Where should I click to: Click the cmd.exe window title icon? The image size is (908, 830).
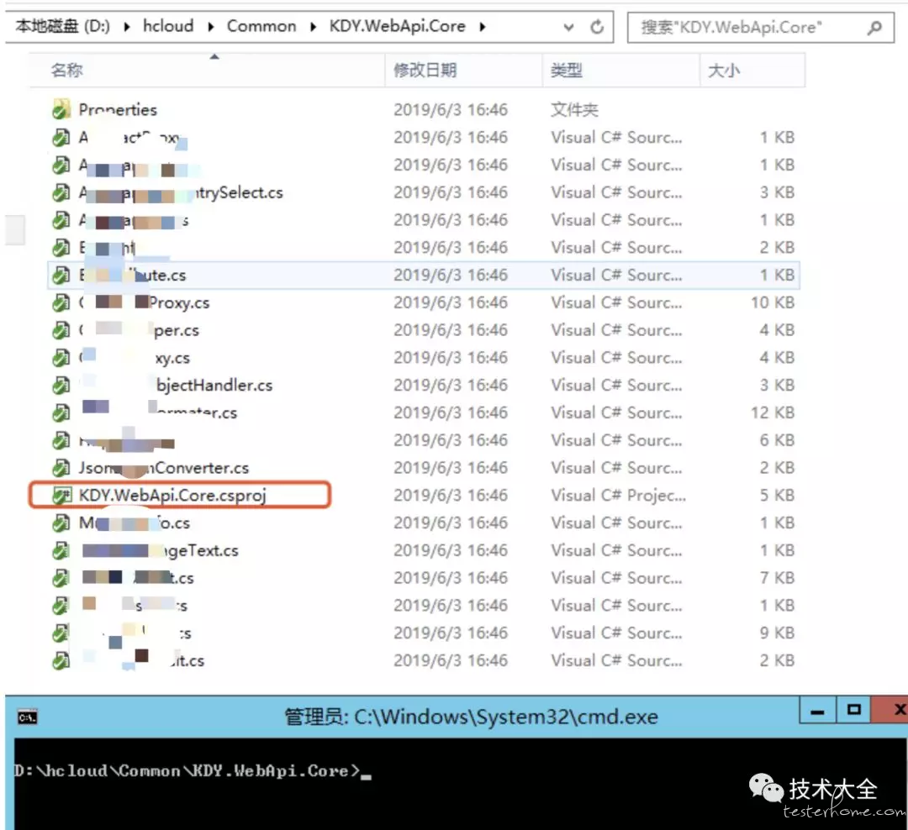[x=27, y=717]
